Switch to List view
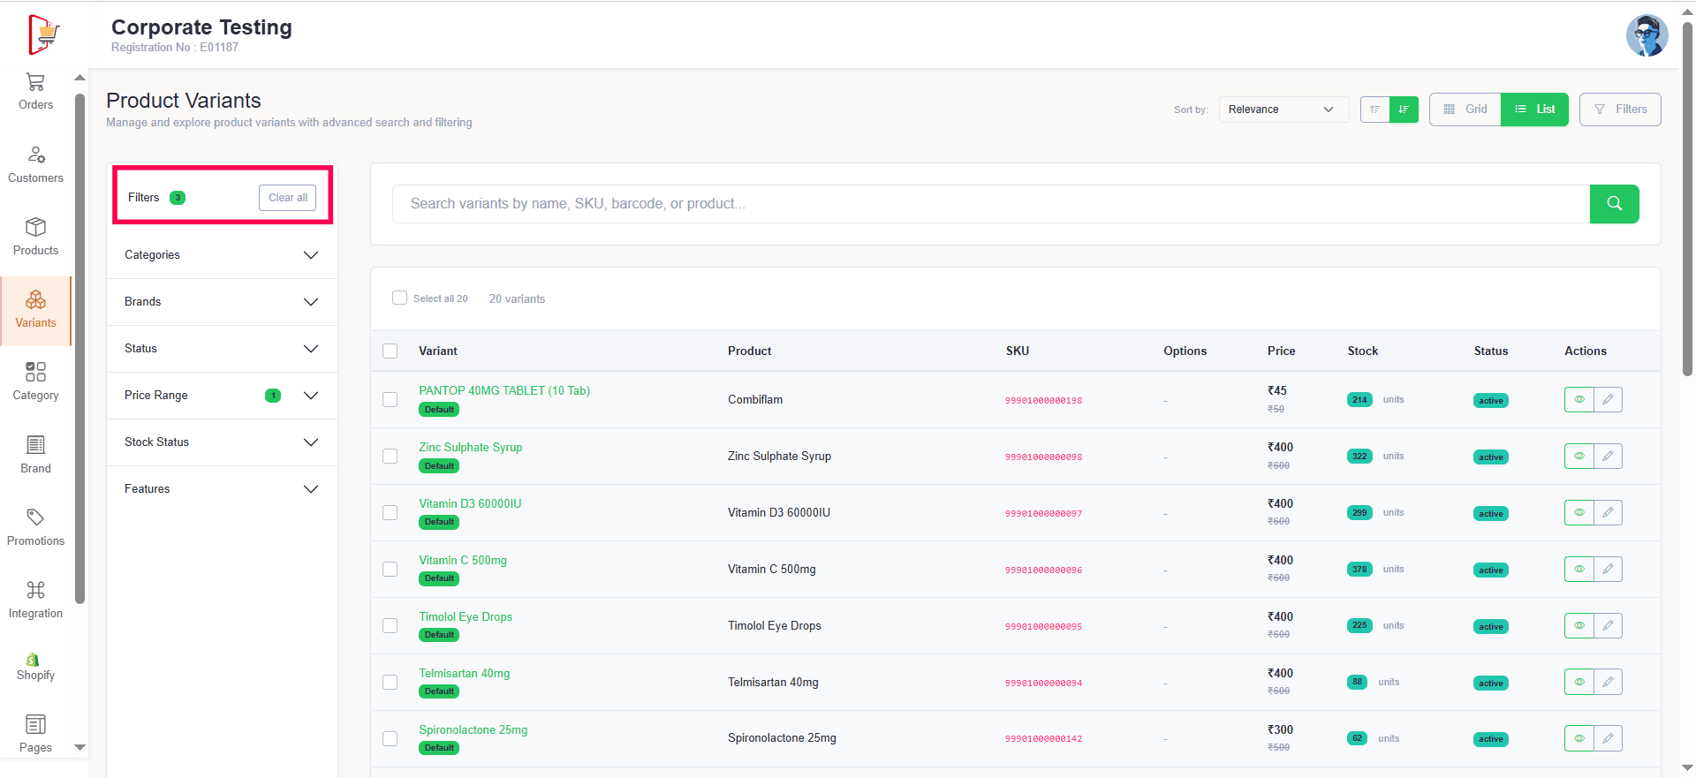This screenshot has width=1696, height=778. 1534,110
